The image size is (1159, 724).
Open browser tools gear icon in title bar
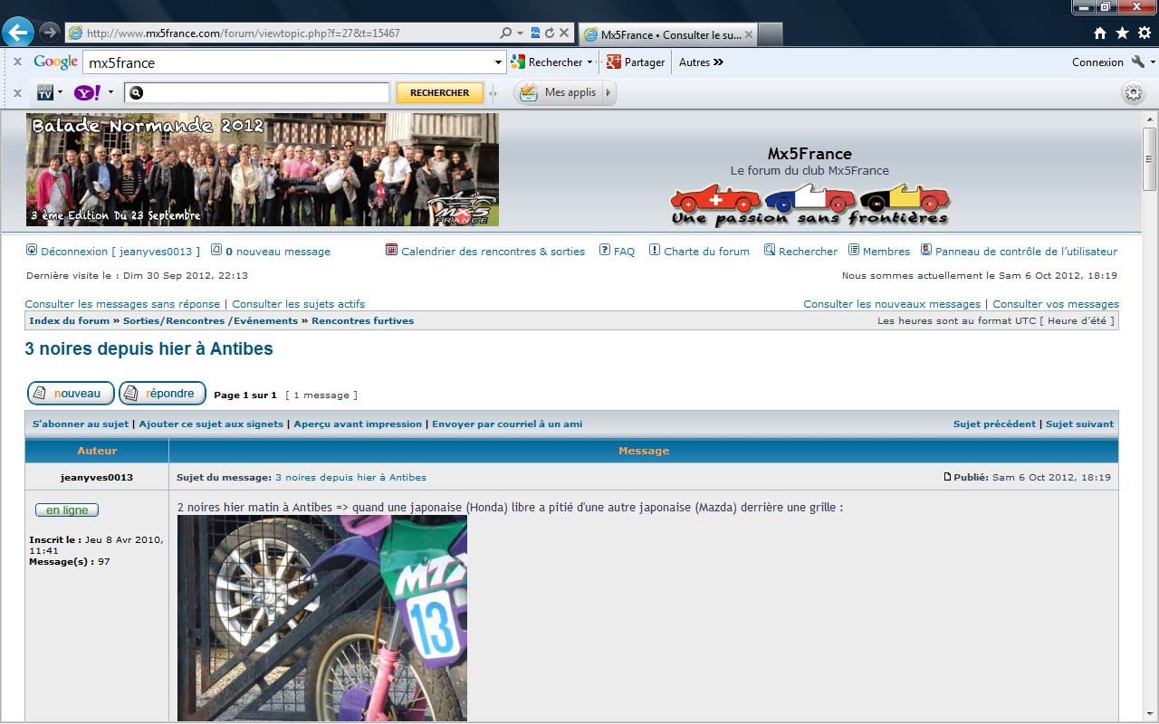(1145, 33)
